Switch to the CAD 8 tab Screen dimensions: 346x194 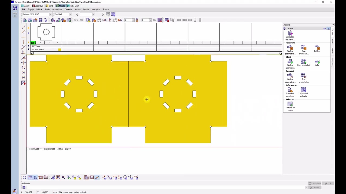(25, 6)
